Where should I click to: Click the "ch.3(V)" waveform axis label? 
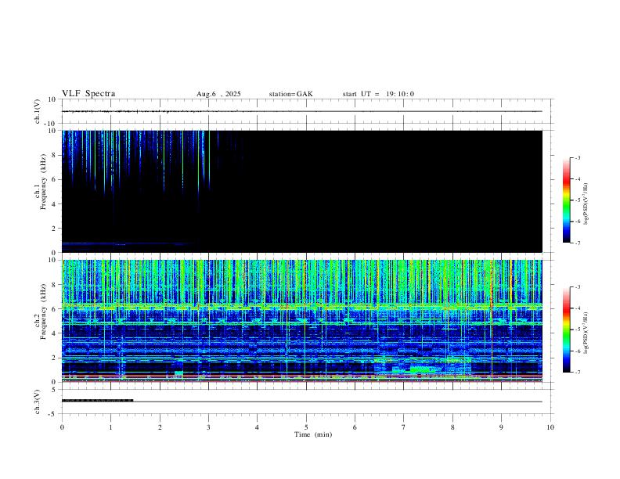pos(38,402)
